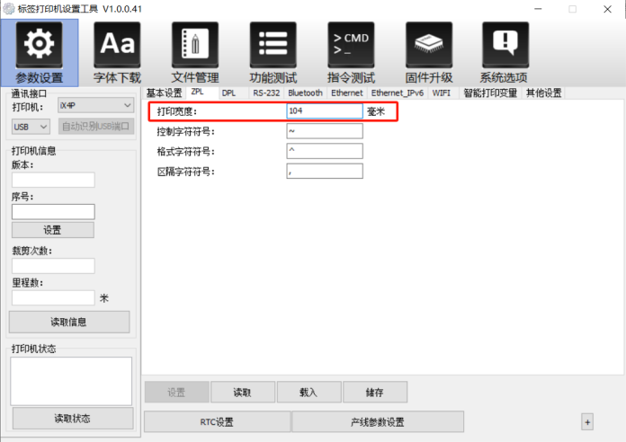This screenshot has width=626, height=442.
Task: Click the plus button at bottom right
Action: (x=587, y=422)
